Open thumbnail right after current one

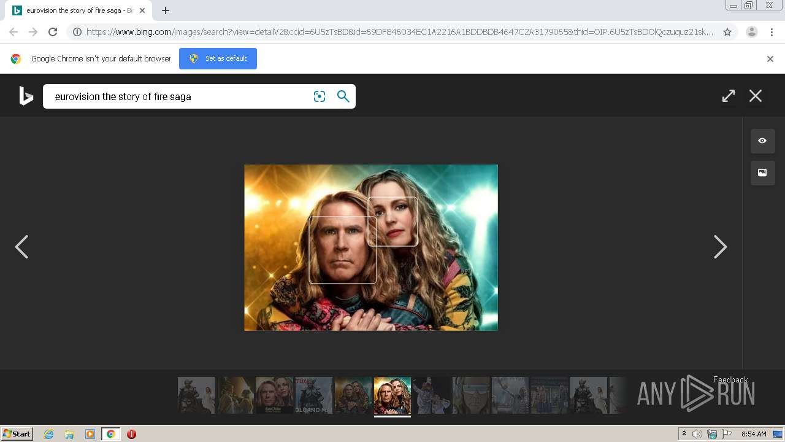pyautogui.click(x=432, y=395)
